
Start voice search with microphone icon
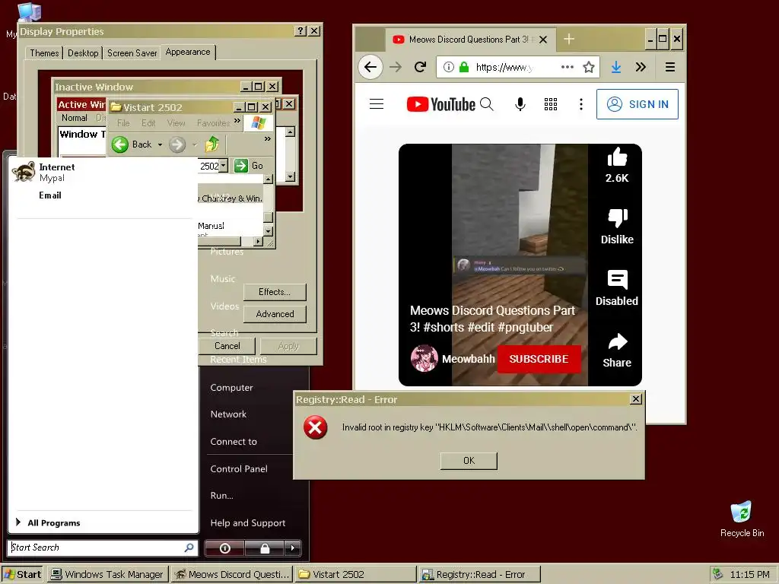520,103
